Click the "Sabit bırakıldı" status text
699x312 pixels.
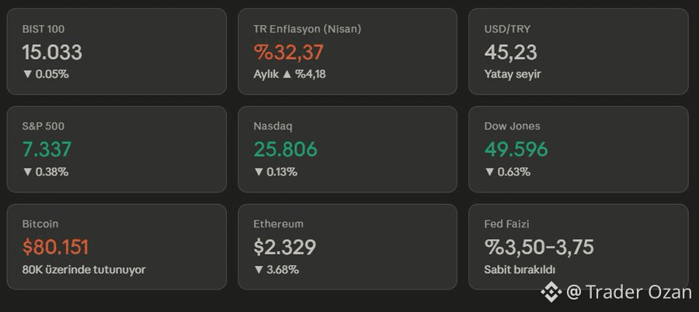tap(520, 269)
